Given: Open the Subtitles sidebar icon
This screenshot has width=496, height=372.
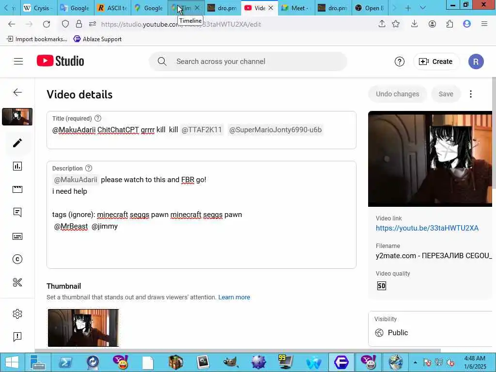Looking at the screenshot, I should click(x=17, y=236).
